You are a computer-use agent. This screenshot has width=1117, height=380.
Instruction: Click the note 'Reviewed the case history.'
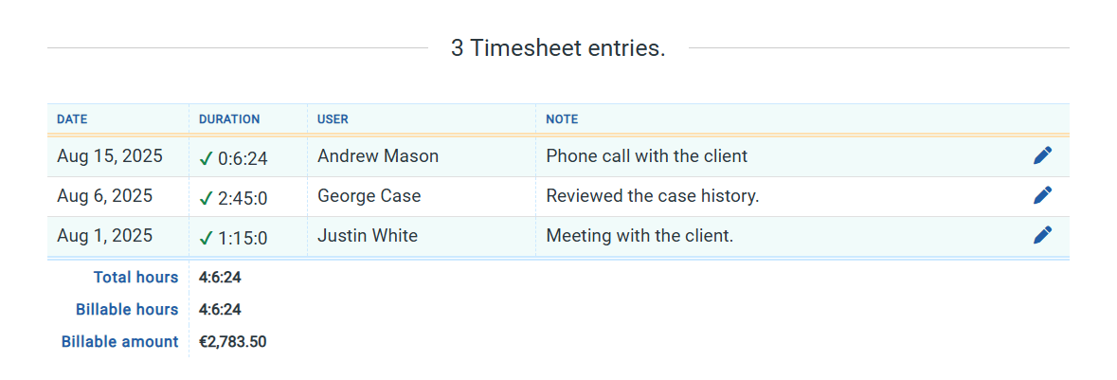coord(653,195)
